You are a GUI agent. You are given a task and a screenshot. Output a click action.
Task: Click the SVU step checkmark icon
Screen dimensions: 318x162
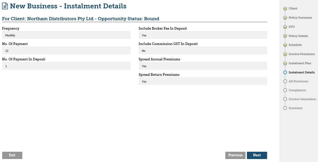[285, 27]
